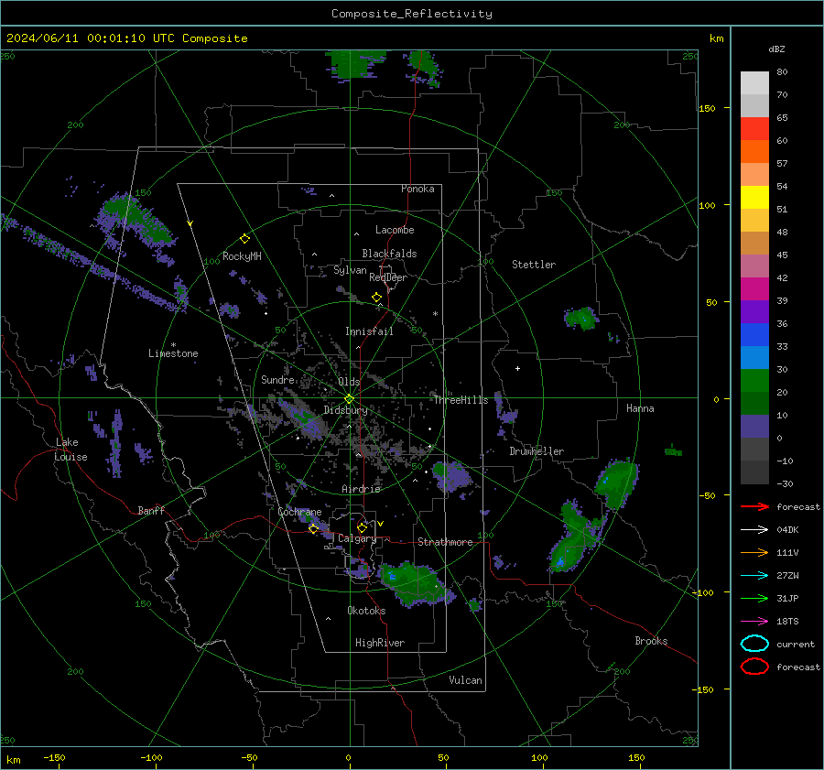Select the magenta 42 dBZ color swatch
This screenshot has height=770, width=824.
click(x=754, y=289)
